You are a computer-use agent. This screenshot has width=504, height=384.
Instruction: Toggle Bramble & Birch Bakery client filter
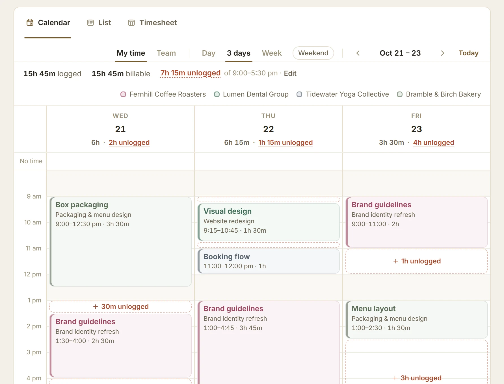439,94
